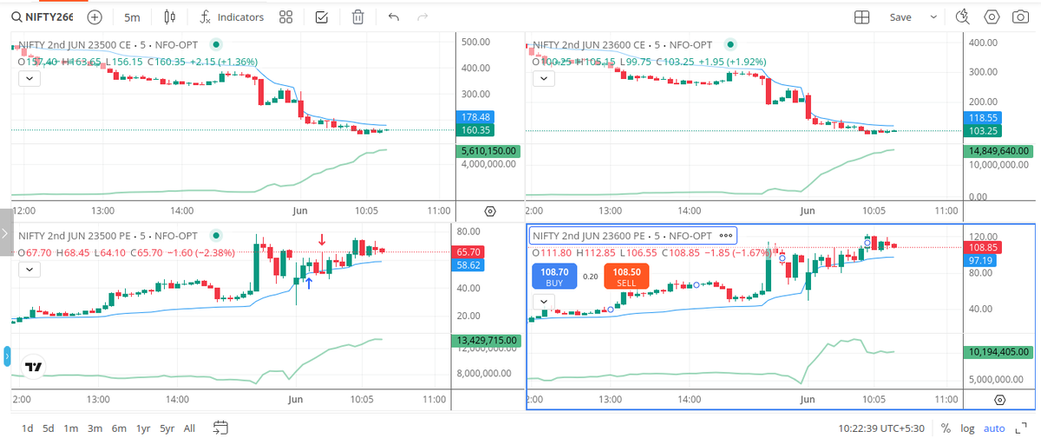Expand the Save dropdown arrow

click(933, 17)
